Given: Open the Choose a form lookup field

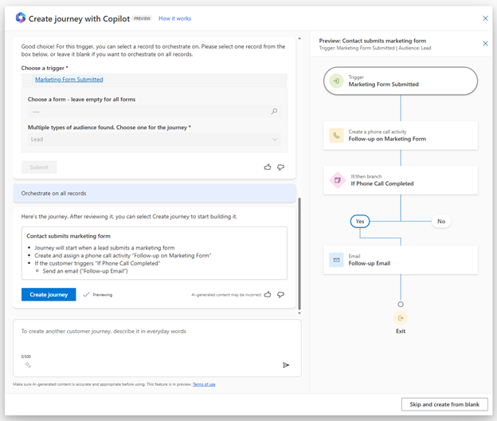Looking at the screenshot, I should tap(147, 112).
